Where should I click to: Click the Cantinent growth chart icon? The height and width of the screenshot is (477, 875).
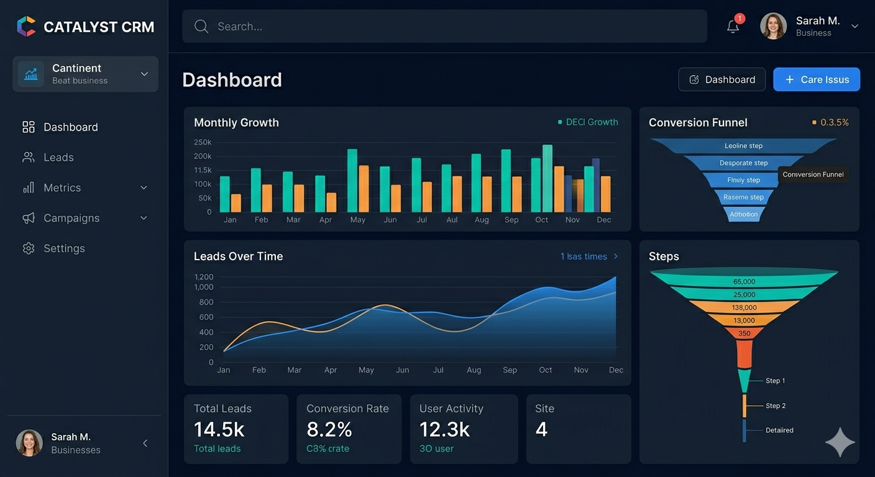[30, 74]
